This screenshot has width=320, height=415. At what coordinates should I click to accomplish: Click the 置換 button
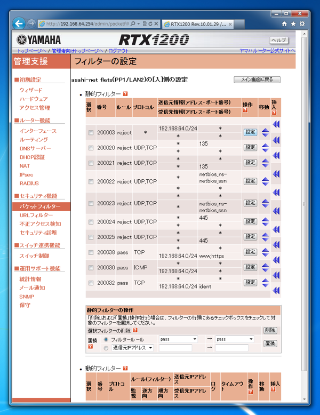(270, 344)
